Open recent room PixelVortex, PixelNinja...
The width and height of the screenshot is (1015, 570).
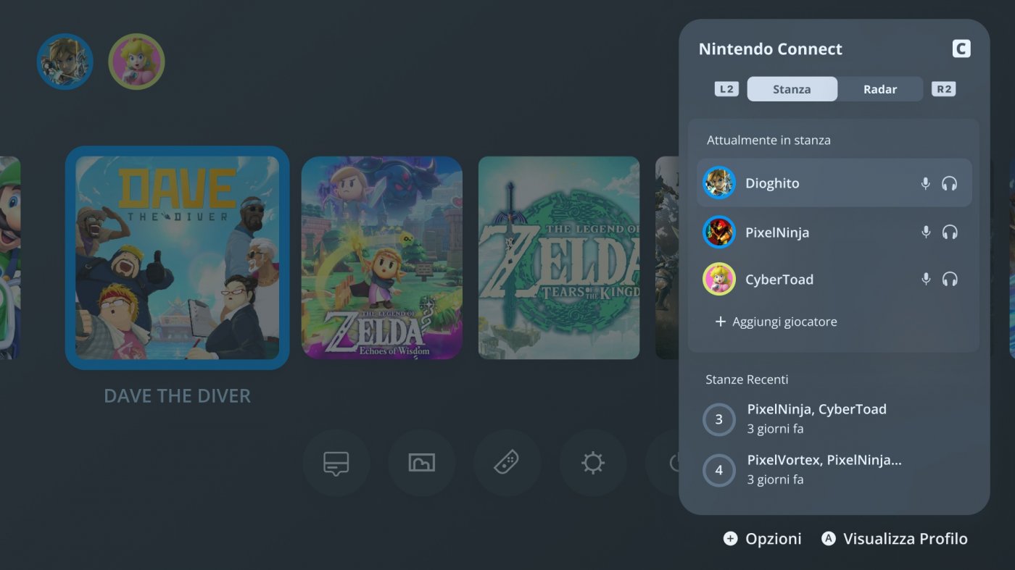click(x=834, y=469)
